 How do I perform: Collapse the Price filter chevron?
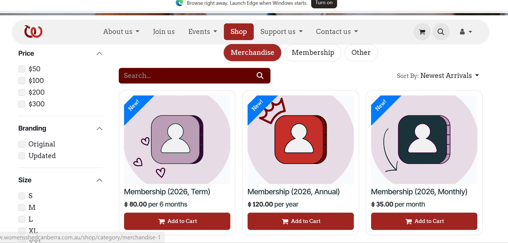coord(100,53)
